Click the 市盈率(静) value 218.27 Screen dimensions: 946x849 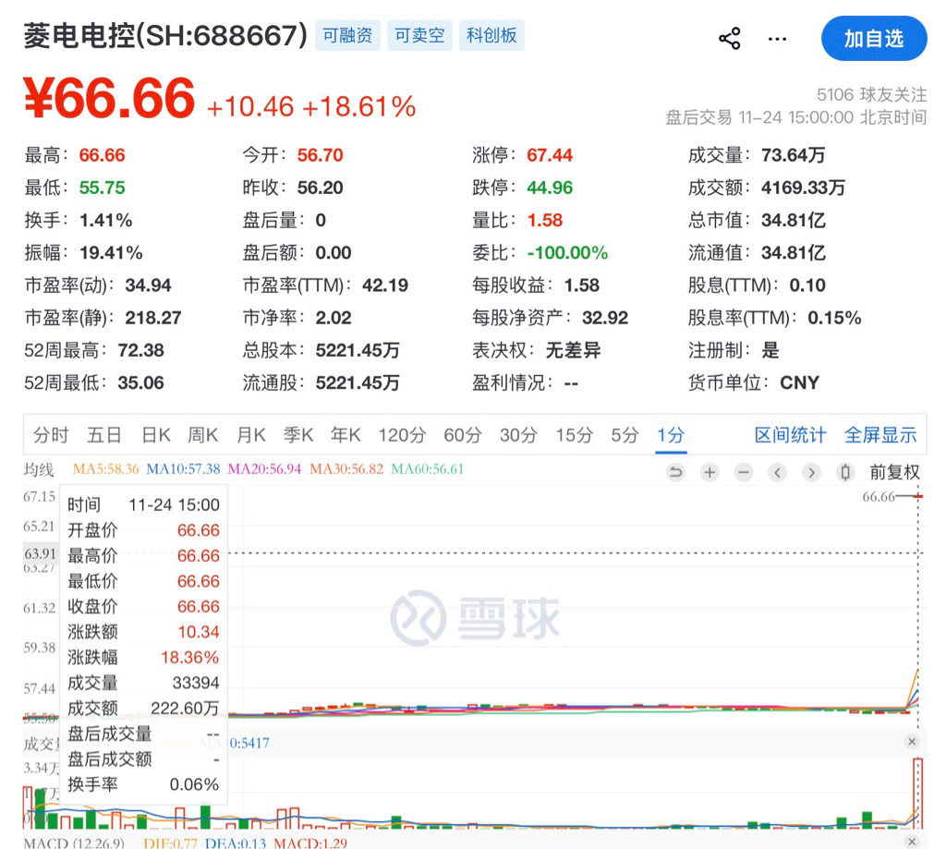pyautogui.click(x=153, y=318)
